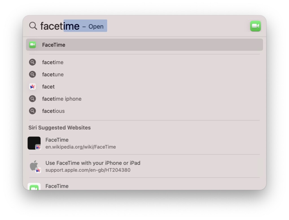The image size is (289, 220).
Task: Click the search icon beside 'facetime' suggestion
Action: [x=32, y=62]
